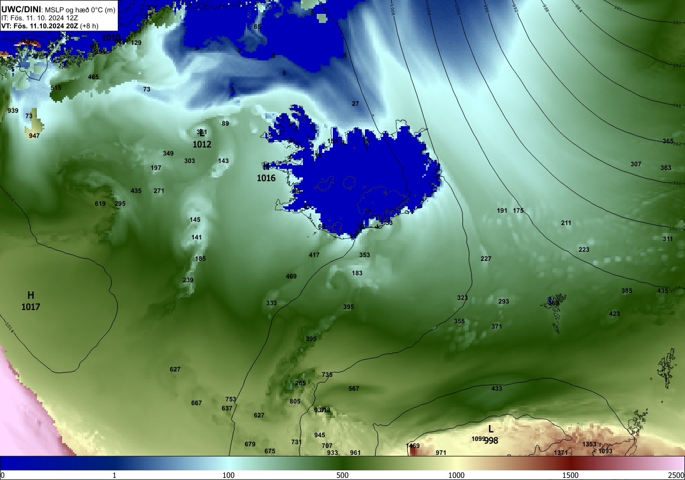Click the height value 303
The width and height of the screenshot is (685, 480).
tap(189, 161)
